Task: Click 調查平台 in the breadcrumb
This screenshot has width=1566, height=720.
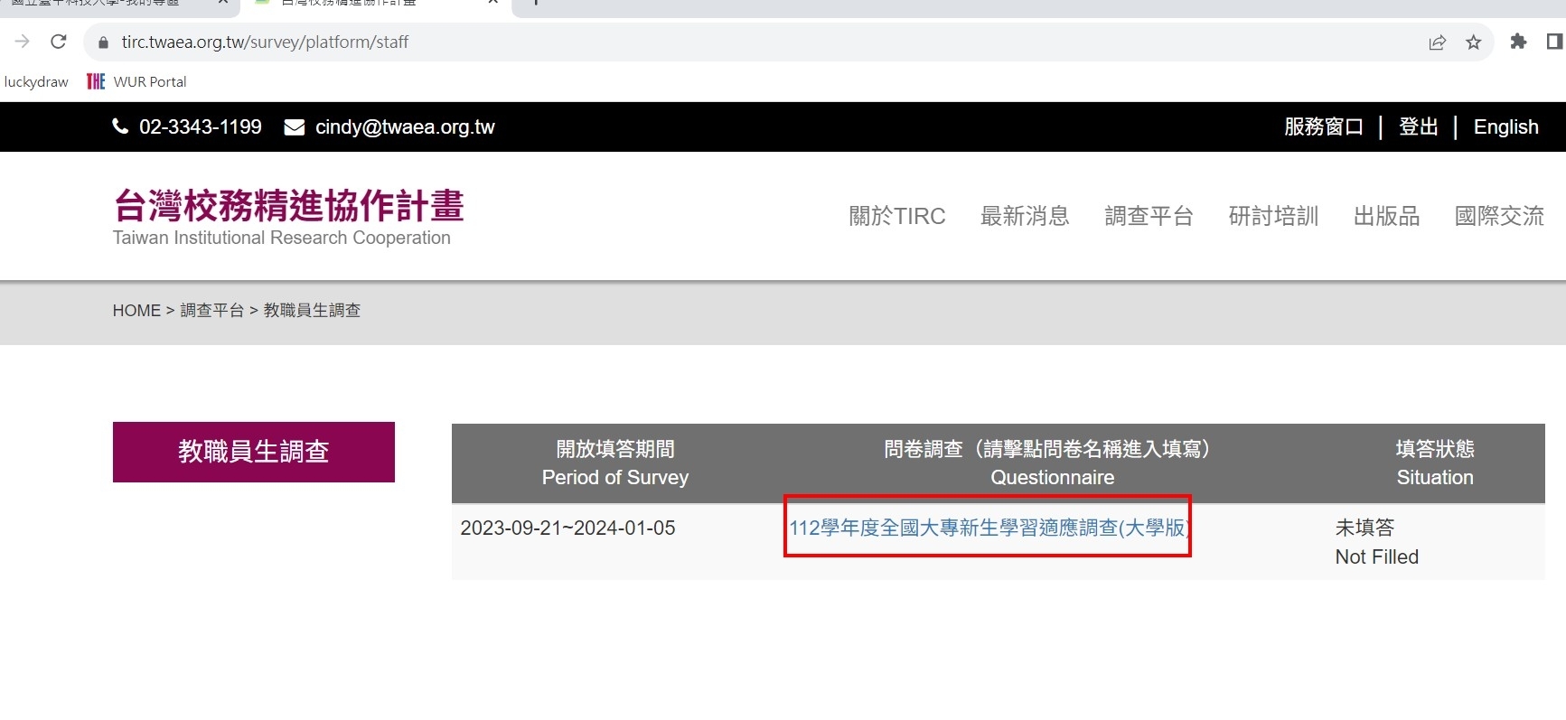Action: click(x=212, y=311)
